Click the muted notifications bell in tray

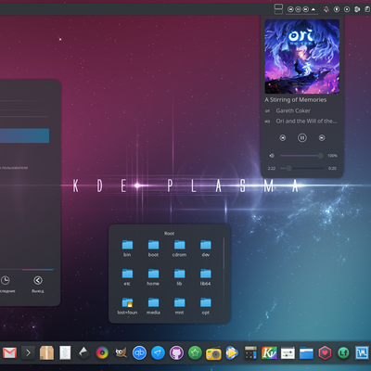(326, 9)
